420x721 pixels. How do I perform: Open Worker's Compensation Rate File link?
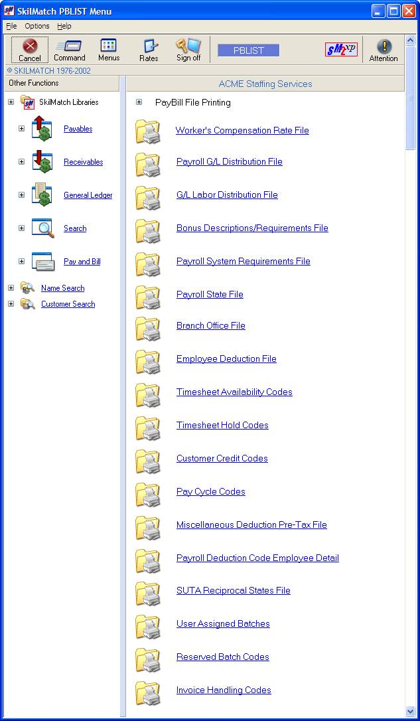coord(242,130)
